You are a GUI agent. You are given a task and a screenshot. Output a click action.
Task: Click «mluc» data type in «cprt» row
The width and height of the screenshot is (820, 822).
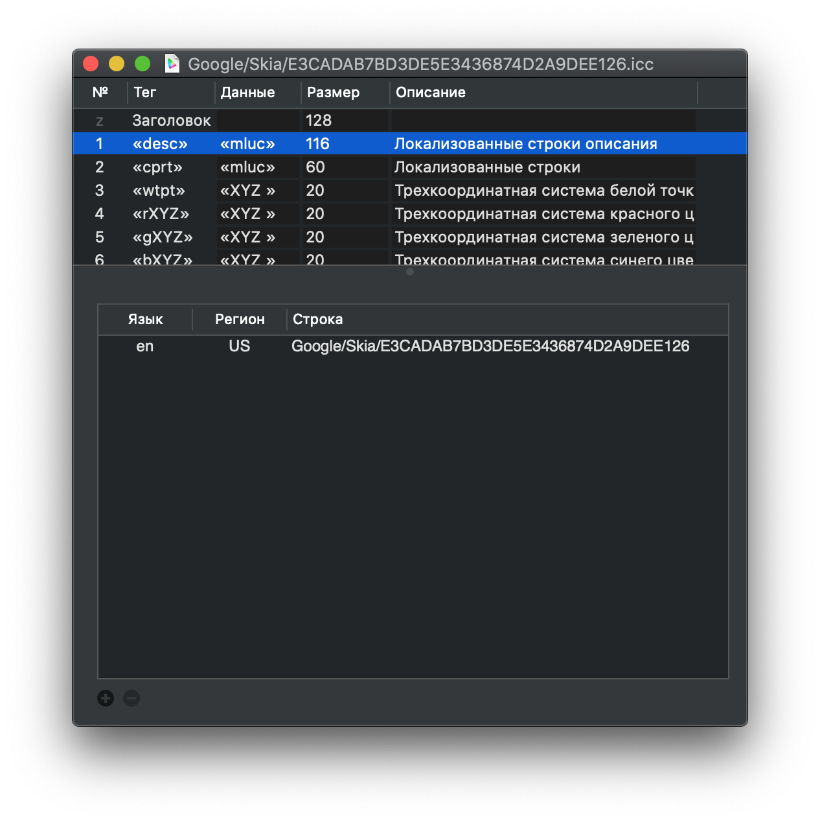point(247,167)
